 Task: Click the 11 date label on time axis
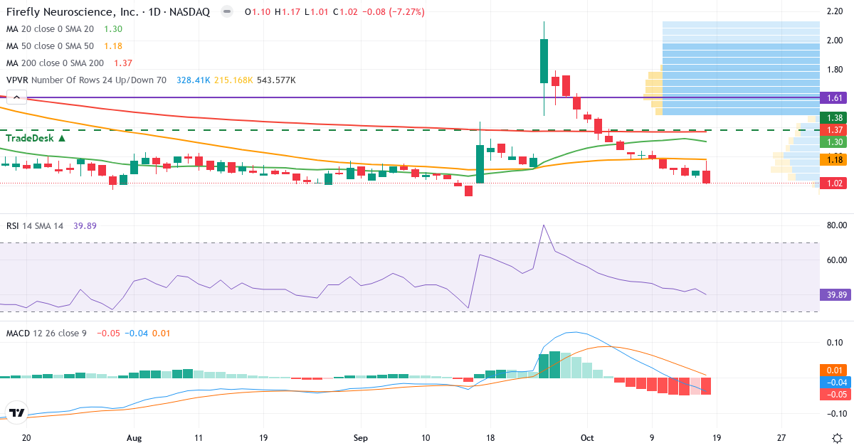(197, 437)
